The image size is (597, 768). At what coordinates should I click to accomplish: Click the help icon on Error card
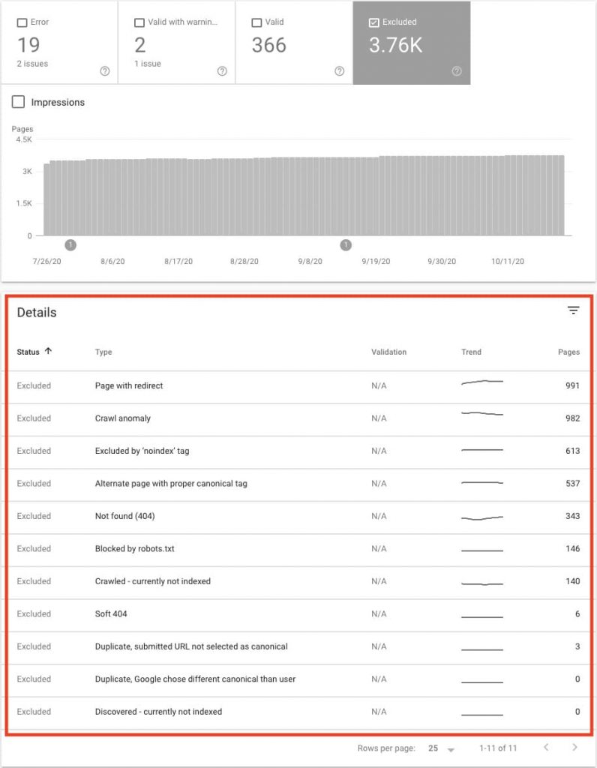click(x=104, y=71)
